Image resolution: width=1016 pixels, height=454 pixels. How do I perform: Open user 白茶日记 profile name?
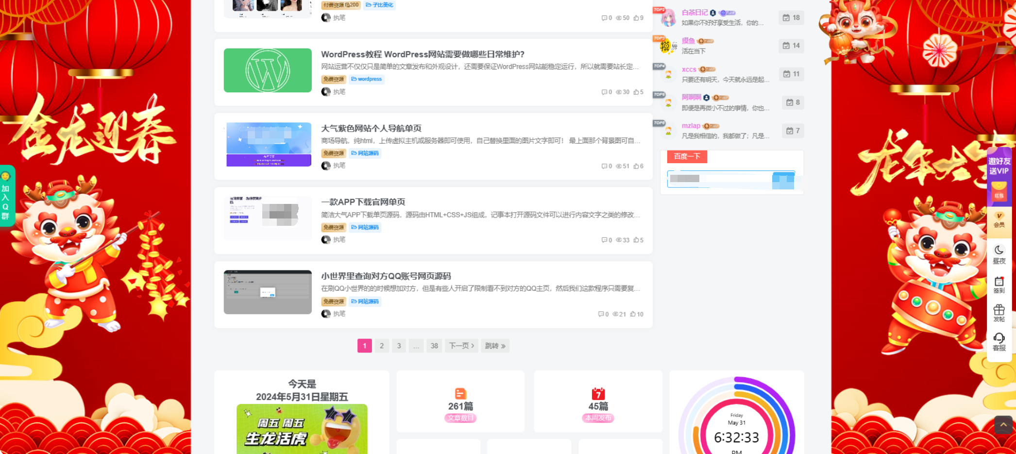tap(694, 13)
